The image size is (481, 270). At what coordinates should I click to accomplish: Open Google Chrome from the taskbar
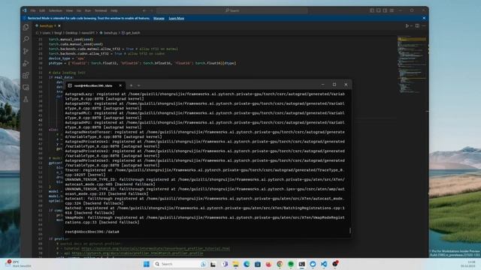pyautogui.click(x=280, y=264)
